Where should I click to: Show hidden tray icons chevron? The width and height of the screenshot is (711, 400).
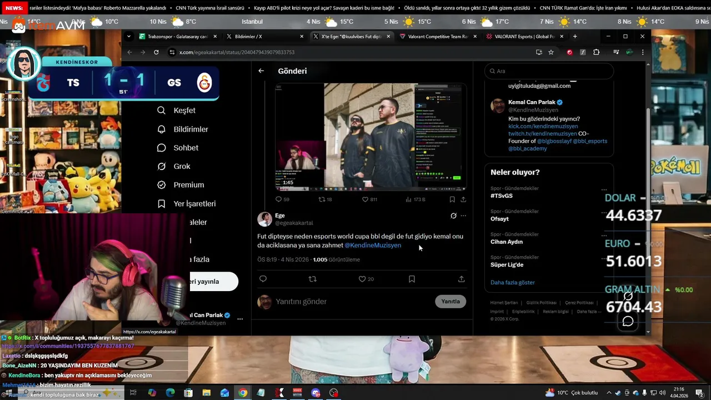click(x=609, y=393)
